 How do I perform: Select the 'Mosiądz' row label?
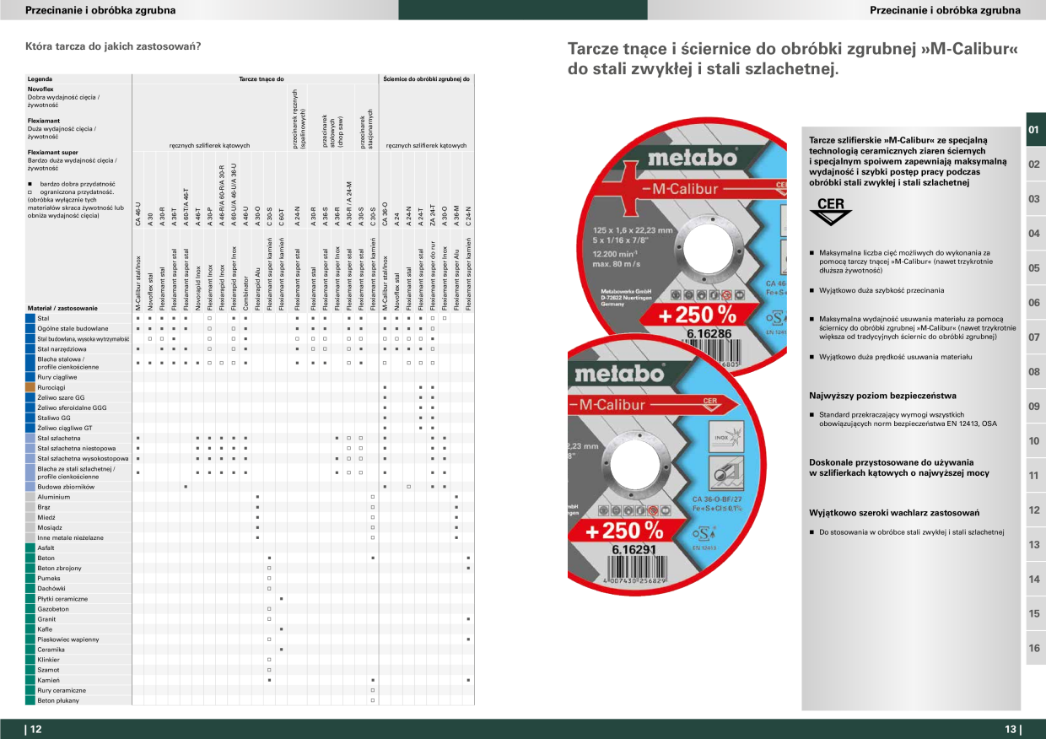(x=51, y=527)
